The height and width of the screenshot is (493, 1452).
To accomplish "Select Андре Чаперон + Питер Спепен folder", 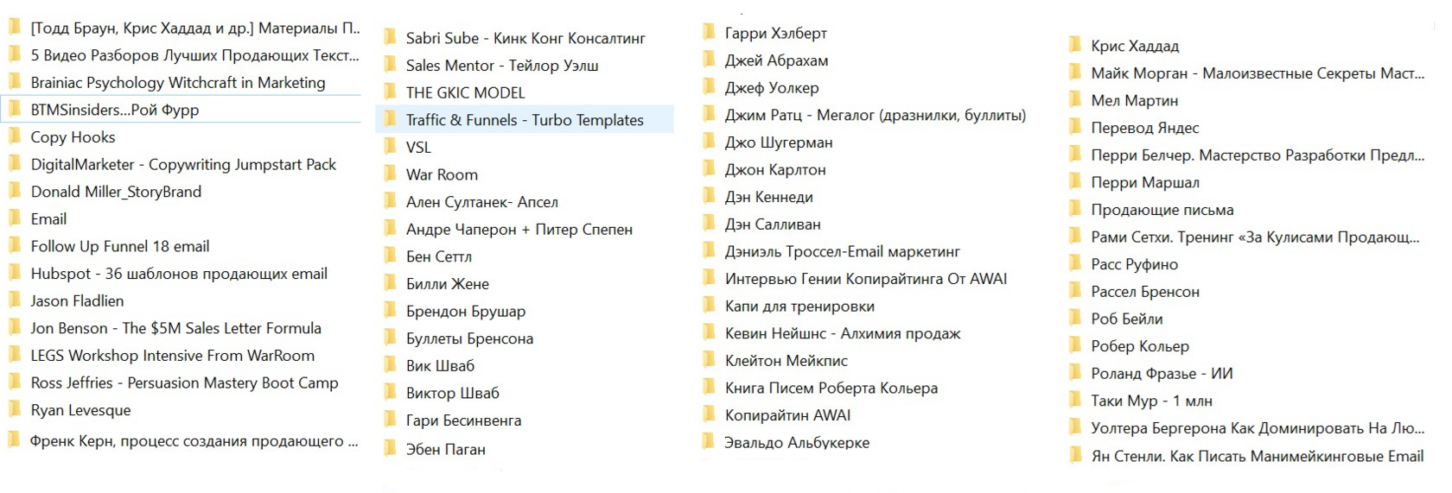I will click(519, 229).
